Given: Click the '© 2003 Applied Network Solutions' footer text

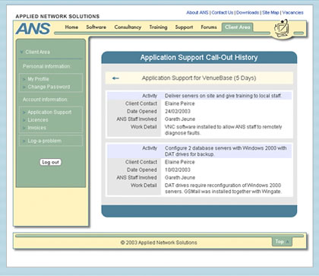Looking at the screenshot, I should coord(159,243).
